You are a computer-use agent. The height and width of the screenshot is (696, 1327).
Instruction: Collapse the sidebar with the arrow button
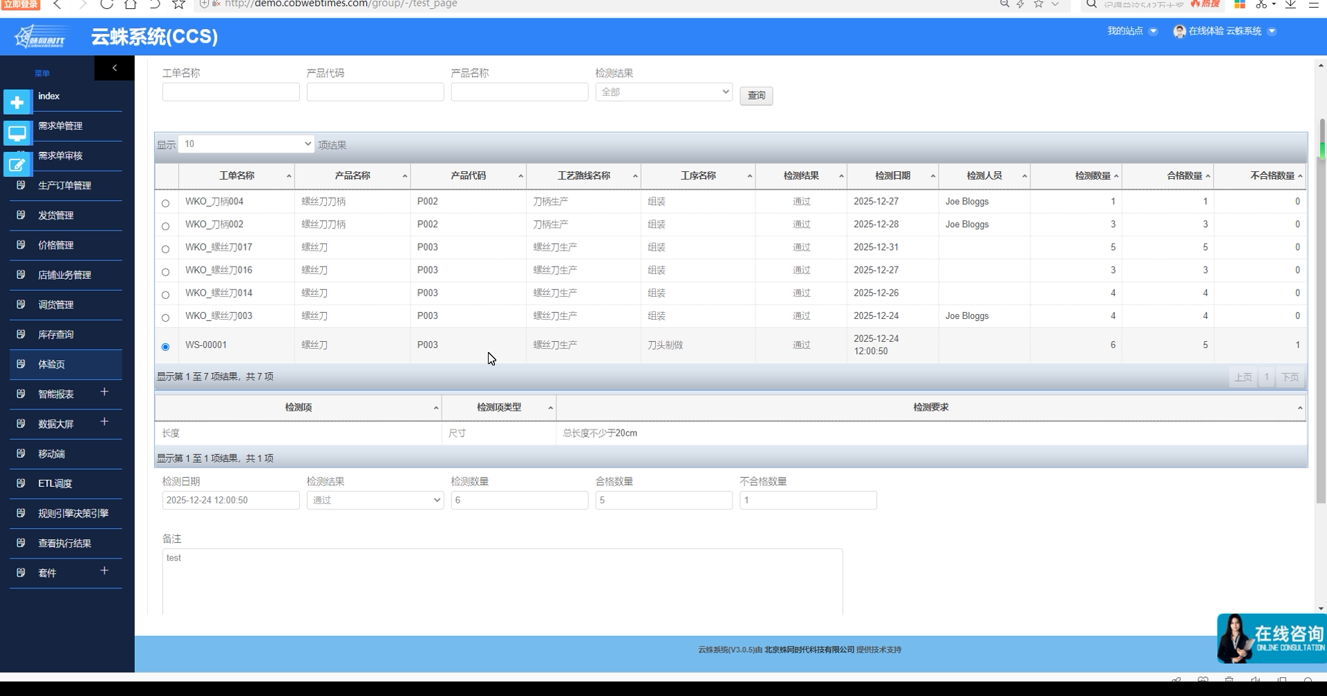coord(115,68)
